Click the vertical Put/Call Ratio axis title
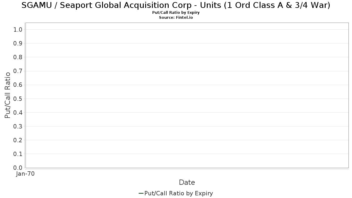 [8, 95]
